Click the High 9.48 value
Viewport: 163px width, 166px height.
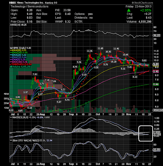coord(29,14)
